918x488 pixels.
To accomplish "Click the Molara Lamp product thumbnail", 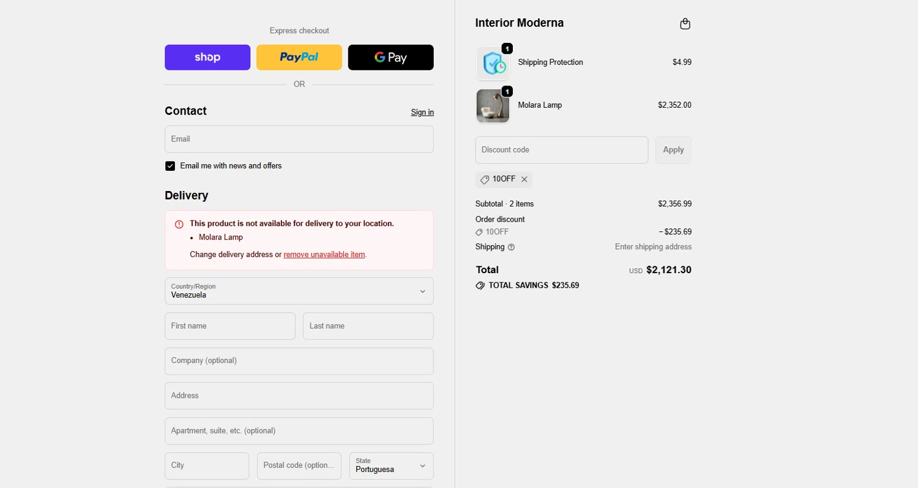I will (493, 106).
